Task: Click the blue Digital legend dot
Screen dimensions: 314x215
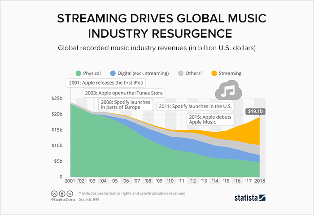Action: (x=113, y=73)
